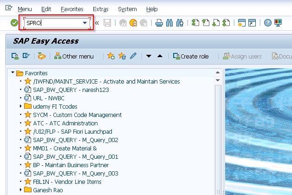Click the orange Exit icon
This screenshot has width=292, height=195.
tap(133, 23)
